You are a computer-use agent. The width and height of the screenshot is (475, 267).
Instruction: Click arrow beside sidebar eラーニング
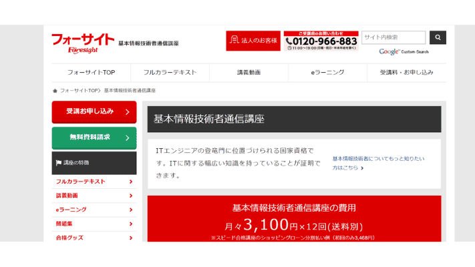point(131,210)
